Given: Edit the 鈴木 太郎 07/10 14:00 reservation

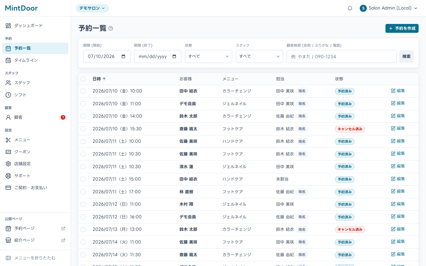Looking at the screenshot, I should tap(398, 116).
